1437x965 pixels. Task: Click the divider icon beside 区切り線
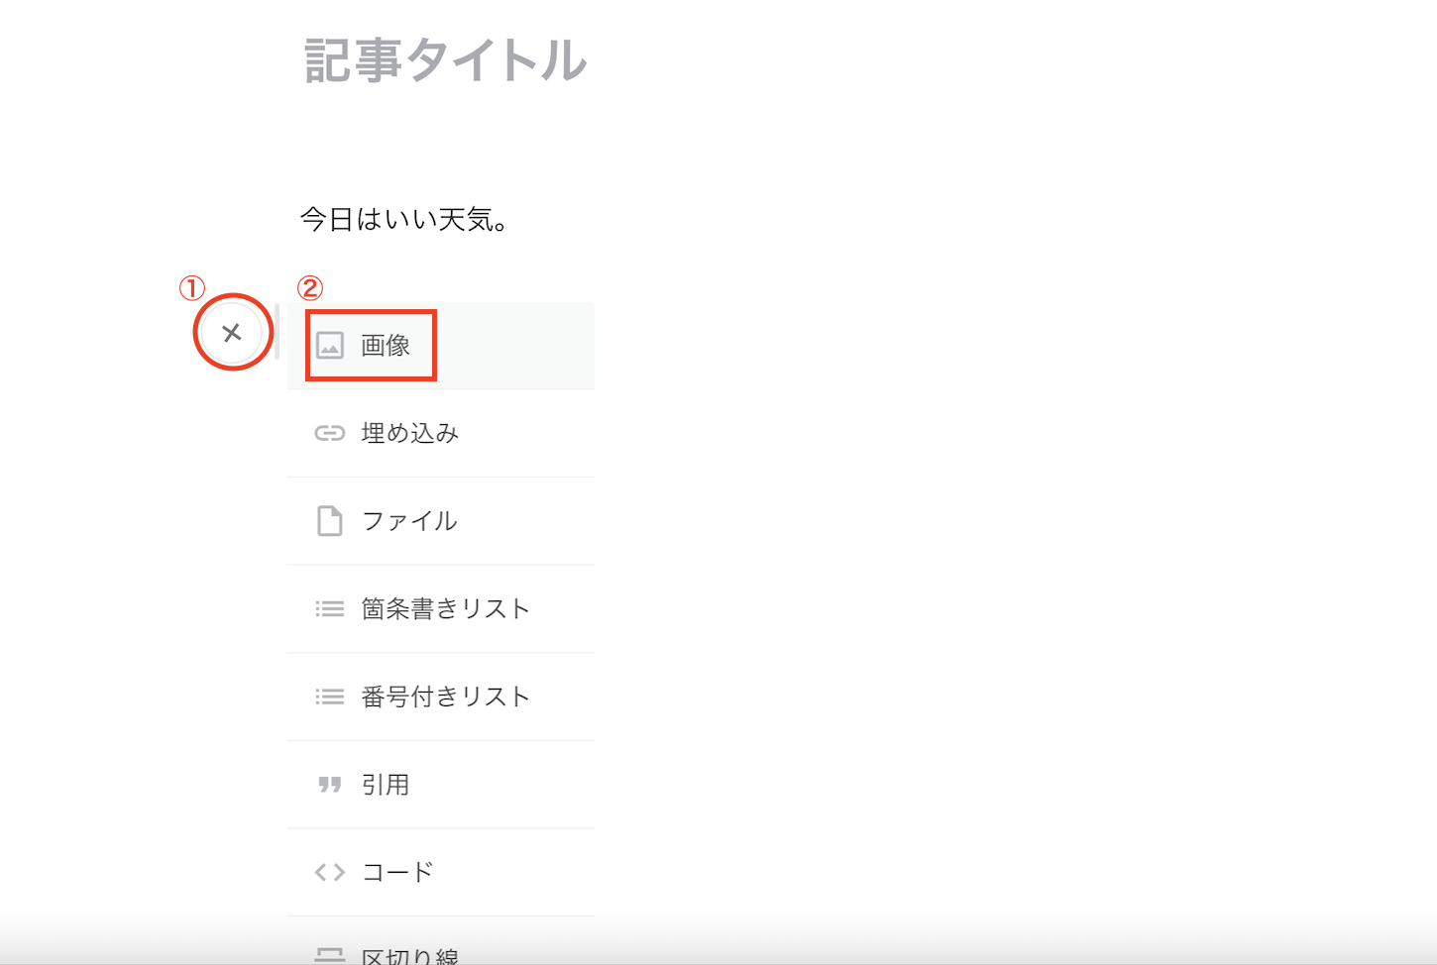(330, 955)
